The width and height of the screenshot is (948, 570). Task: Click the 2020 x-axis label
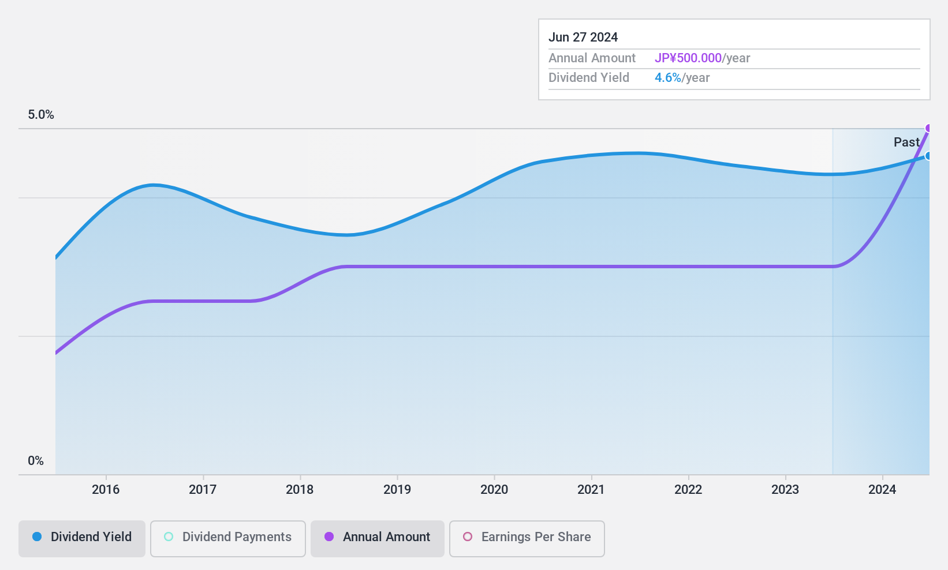point(494,490)
